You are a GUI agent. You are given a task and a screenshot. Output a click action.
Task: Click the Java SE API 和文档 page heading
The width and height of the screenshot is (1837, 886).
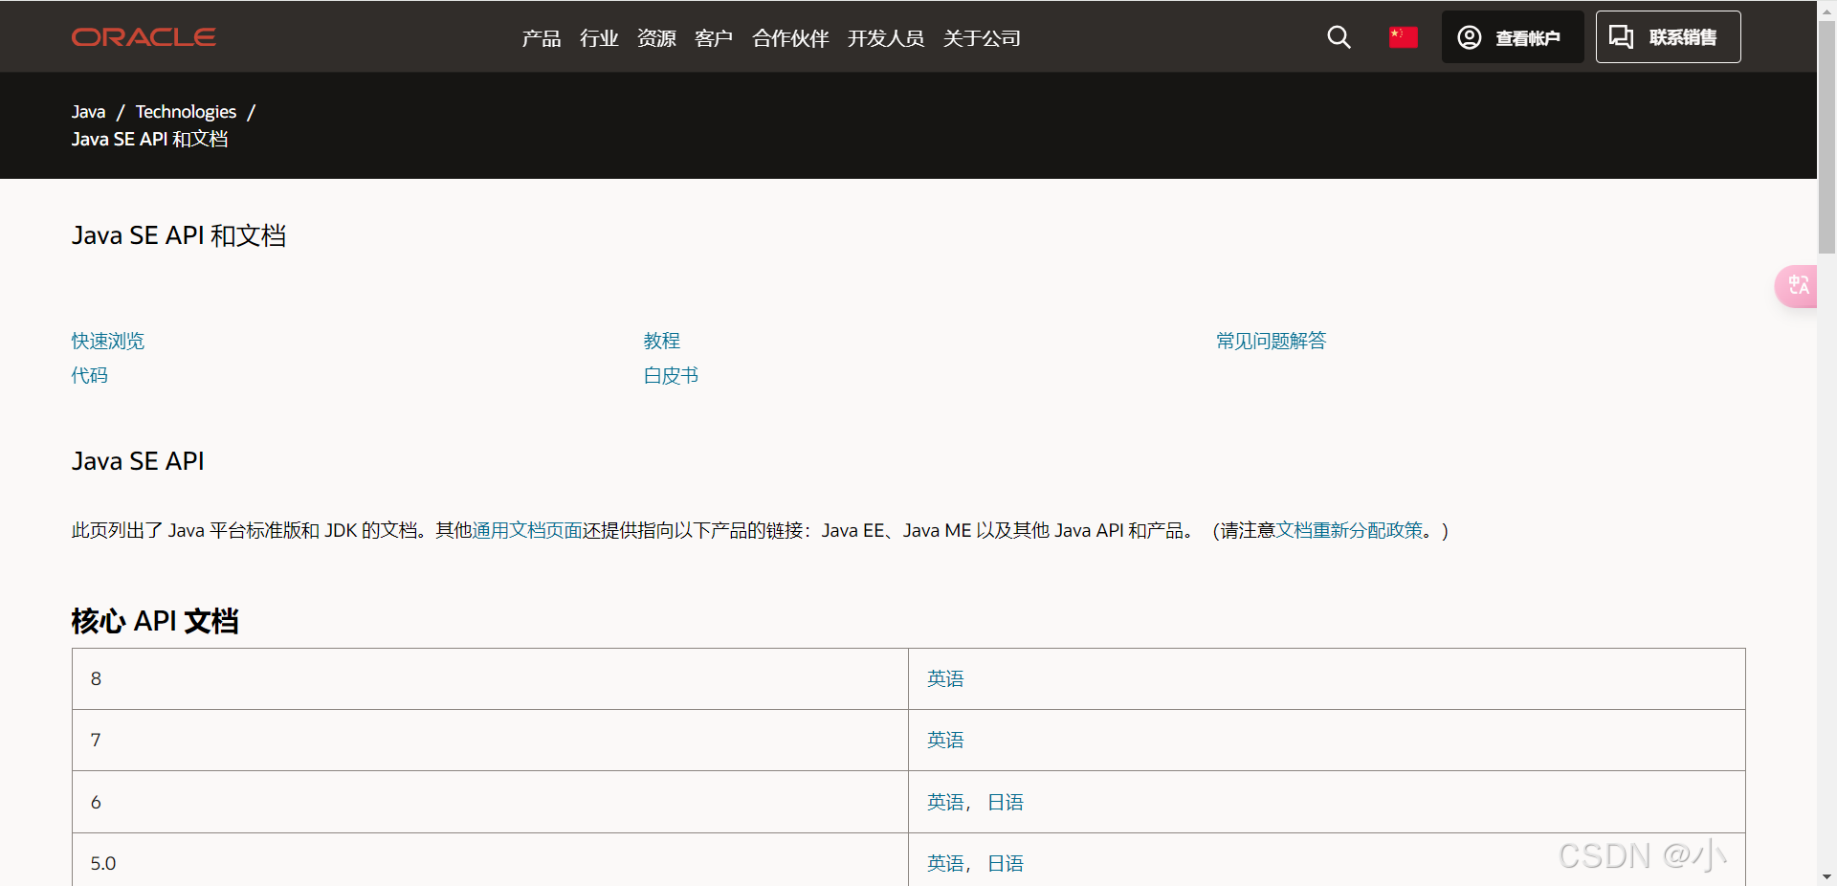coord(179,235)
